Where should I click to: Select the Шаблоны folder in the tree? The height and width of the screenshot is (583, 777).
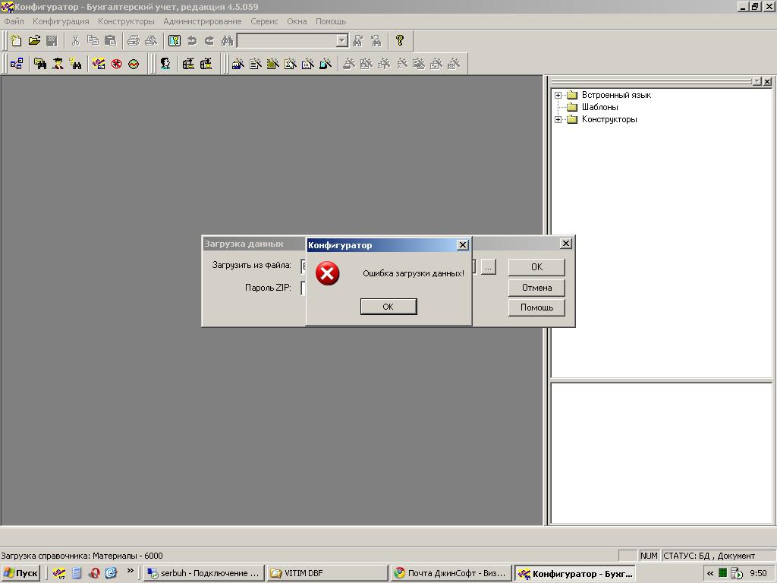599,107
